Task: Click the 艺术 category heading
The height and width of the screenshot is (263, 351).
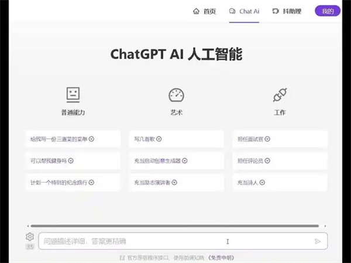Action: pyautogui.click(x=177, y=112)
